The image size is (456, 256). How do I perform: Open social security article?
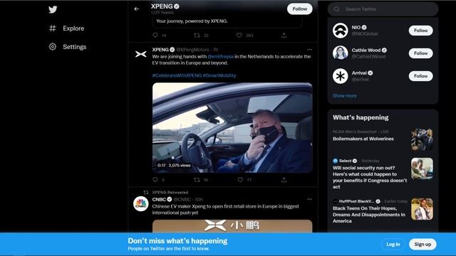click(x=370, y=177)
